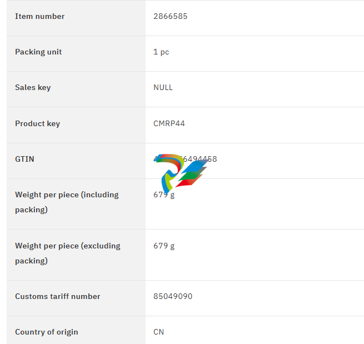Viewport: 364px width, 344px height.
Task: Click the '1 pc' packing unit value
Action: (x=161, y=52)
